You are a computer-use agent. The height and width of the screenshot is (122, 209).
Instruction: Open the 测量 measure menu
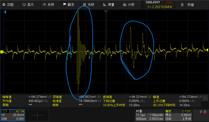tap(109, 5)
